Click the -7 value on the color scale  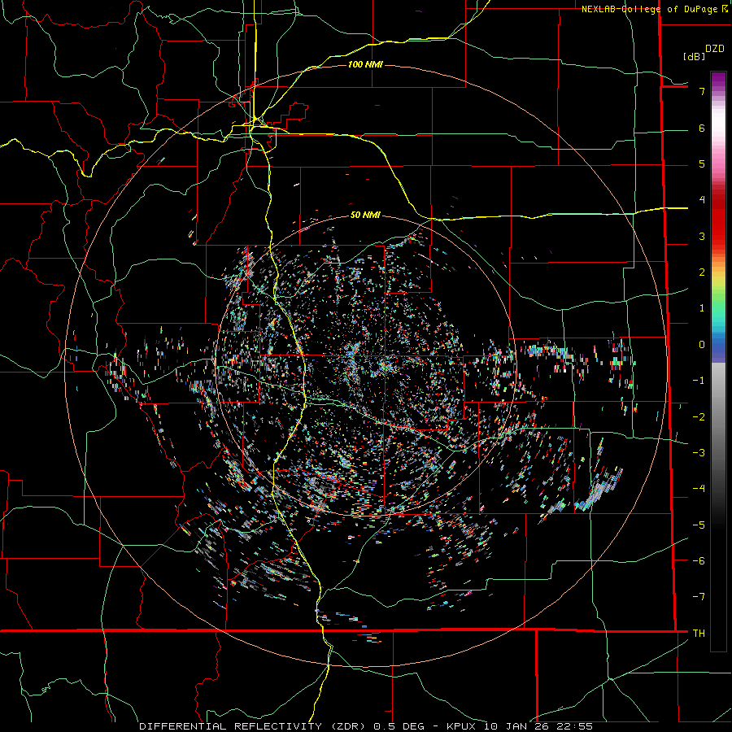(699, 597)
